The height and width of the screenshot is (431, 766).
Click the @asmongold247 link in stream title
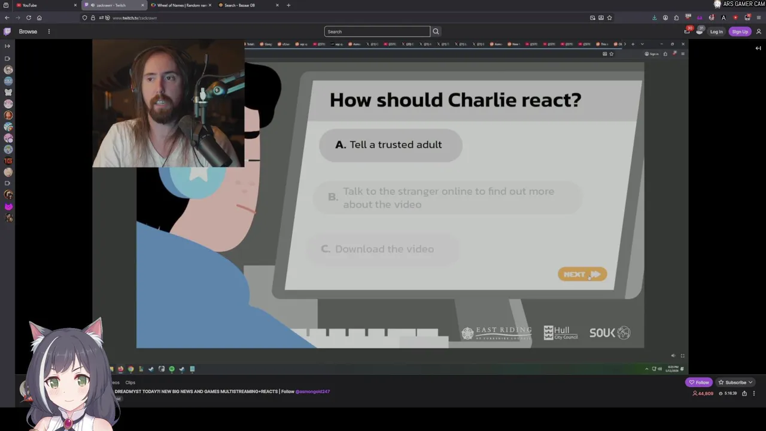pos(312,391)
